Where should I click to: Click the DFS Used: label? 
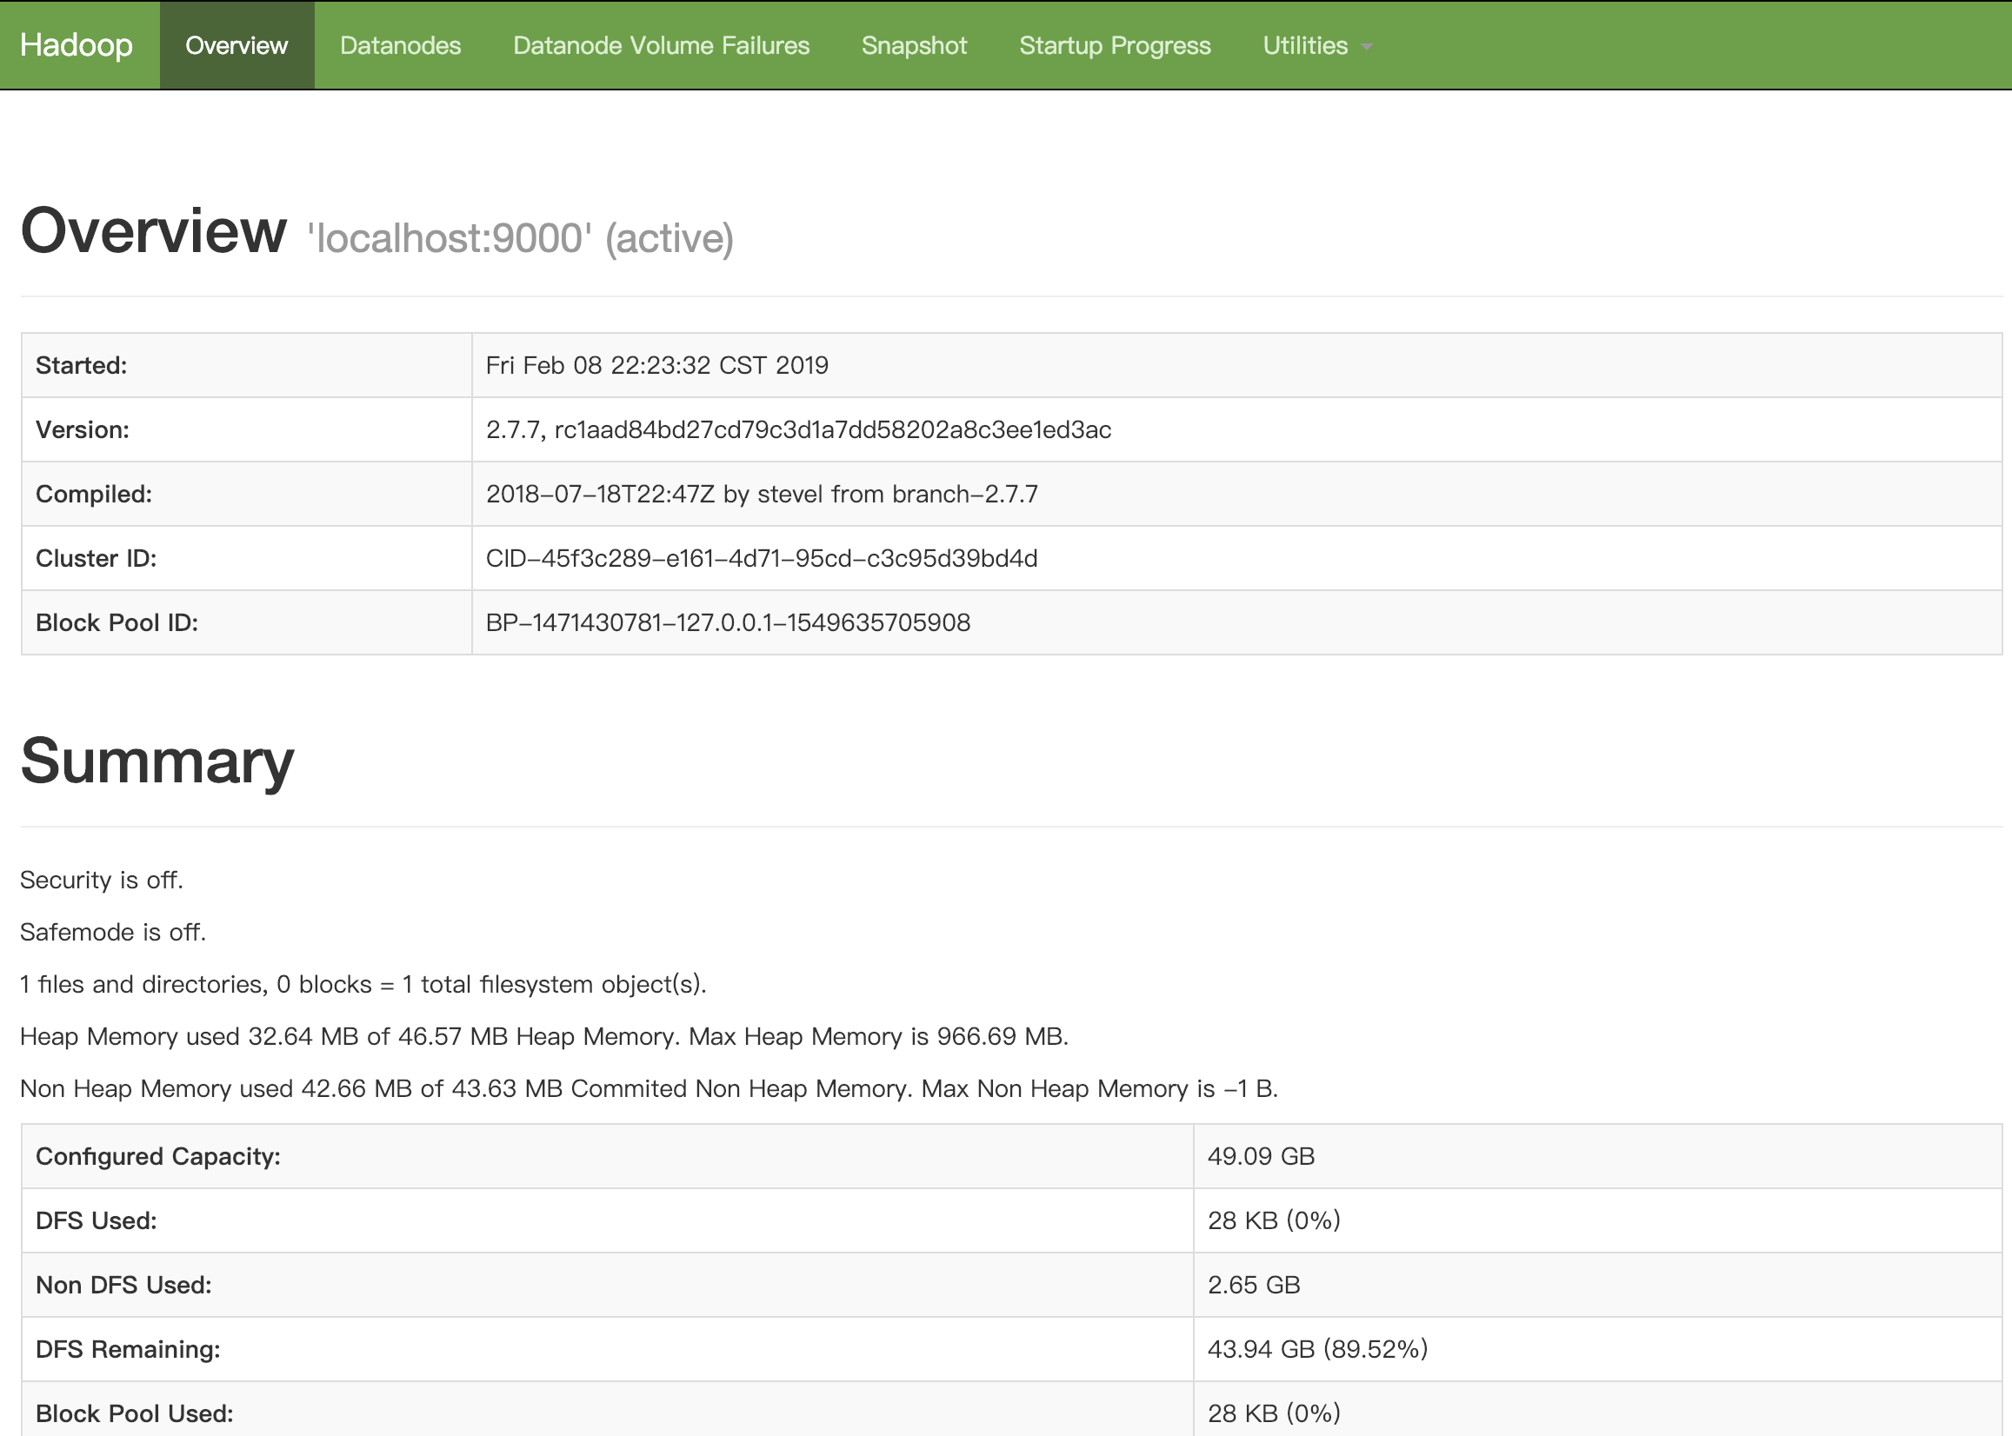[x=97, y=1221]
